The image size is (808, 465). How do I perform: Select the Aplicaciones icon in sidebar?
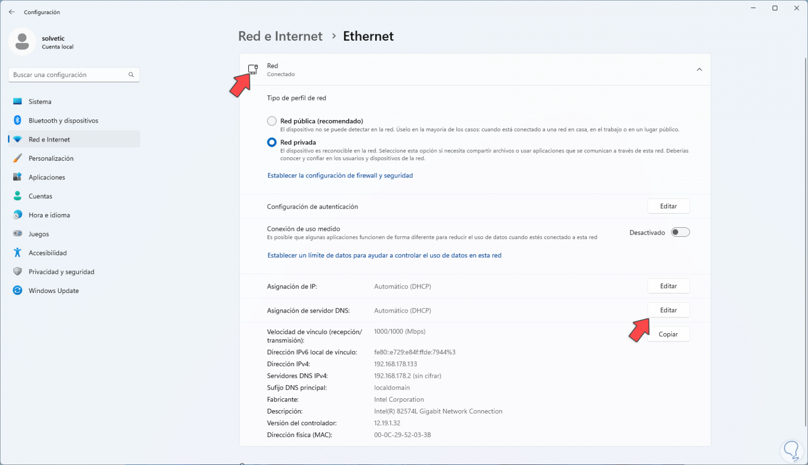point(17,177)
